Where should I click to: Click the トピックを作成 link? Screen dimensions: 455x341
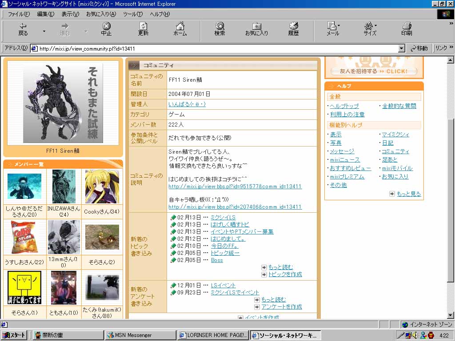tap(285, 274)
